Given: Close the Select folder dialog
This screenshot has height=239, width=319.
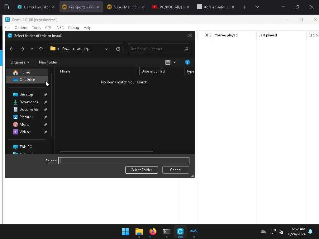Looking at the screenshot, I should 190,35.
